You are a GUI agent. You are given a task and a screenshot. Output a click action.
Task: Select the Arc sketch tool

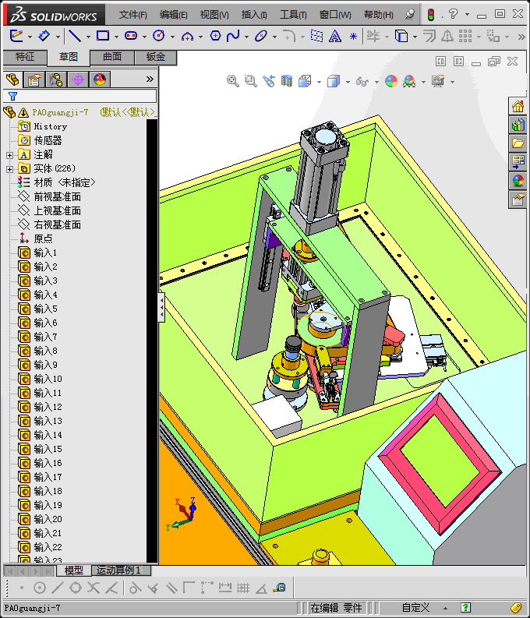[187, 37]
